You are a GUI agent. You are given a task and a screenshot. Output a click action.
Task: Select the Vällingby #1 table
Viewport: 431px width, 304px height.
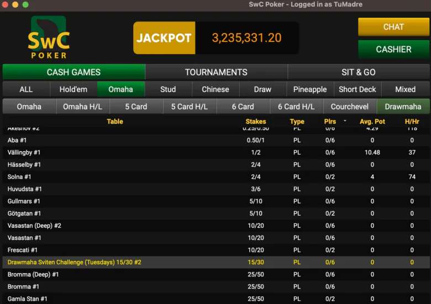216,152
